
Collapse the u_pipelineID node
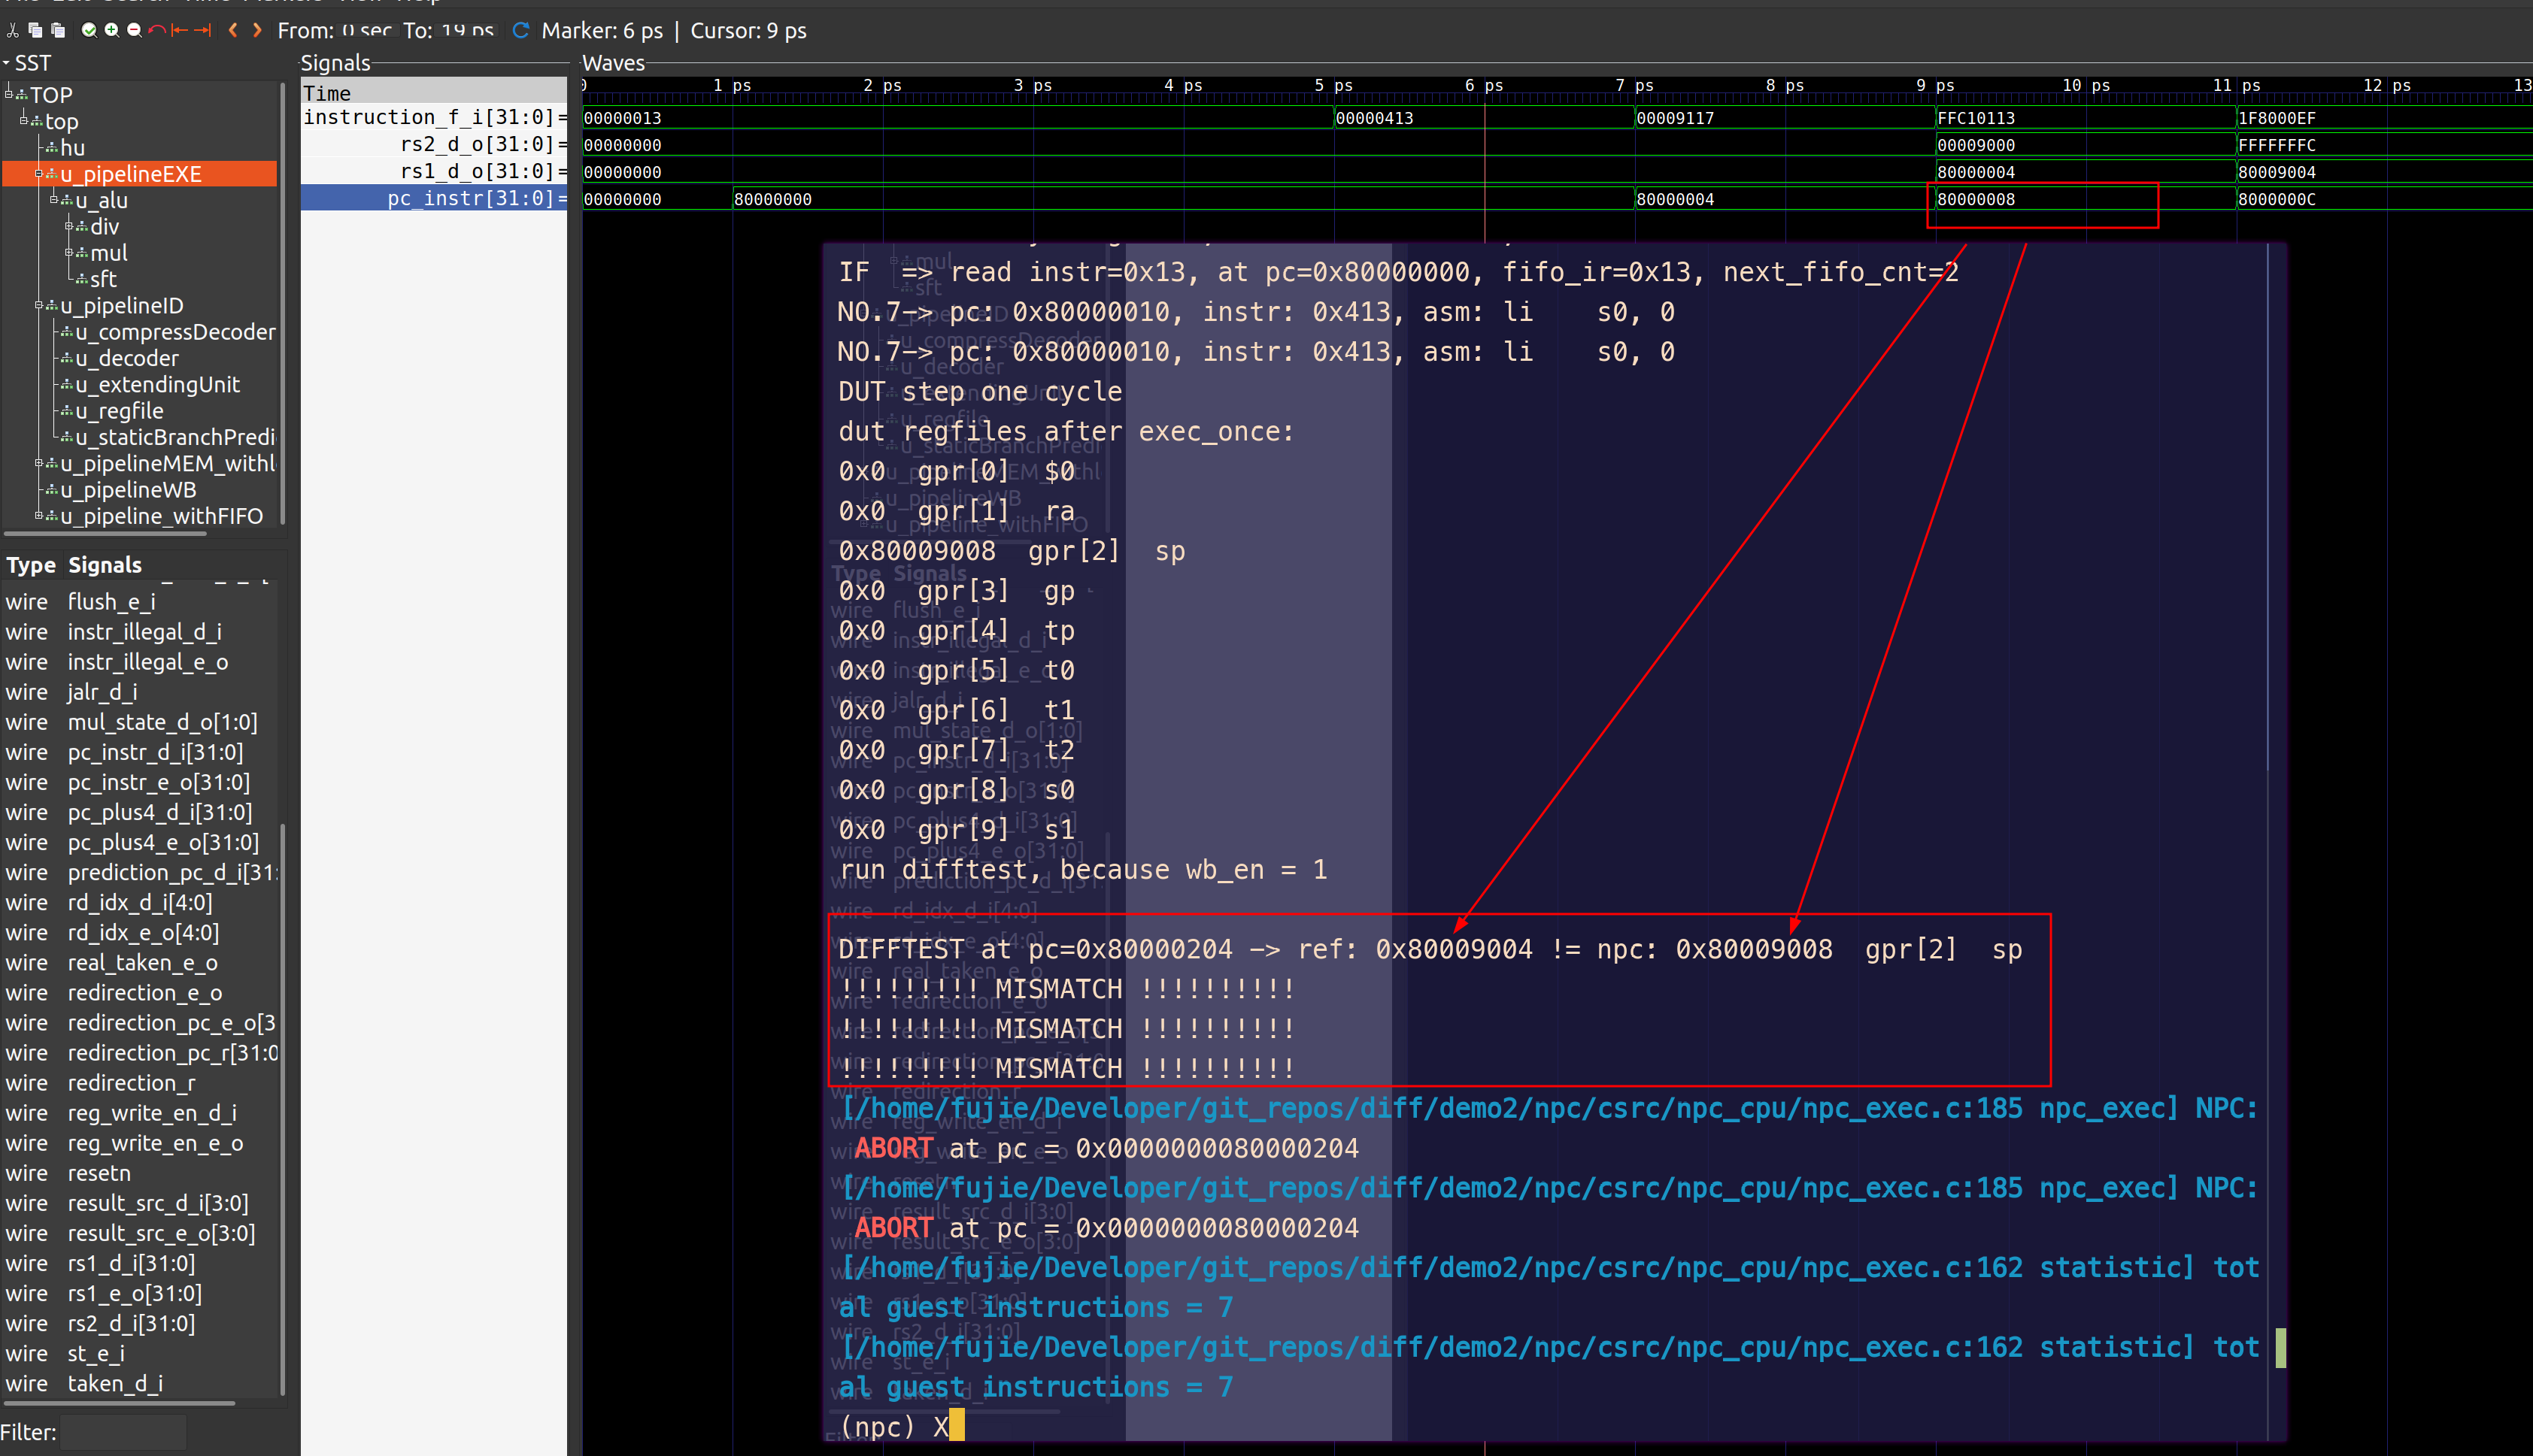pos(39,305)
